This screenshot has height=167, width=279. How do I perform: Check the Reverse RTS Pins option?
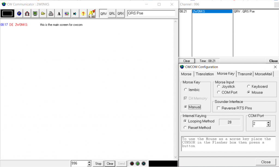(219, 108)
